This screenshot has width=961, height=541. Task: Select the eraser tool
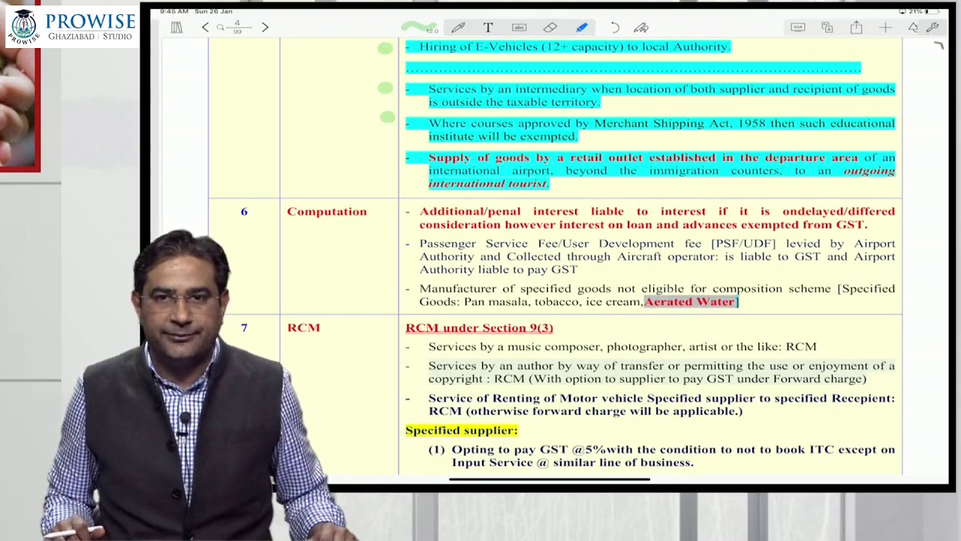tap(550, 27)
